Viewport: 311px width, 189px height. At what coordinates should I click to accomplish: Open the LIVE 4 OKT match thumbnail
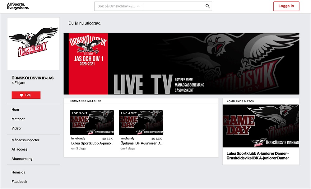point(141,122)
